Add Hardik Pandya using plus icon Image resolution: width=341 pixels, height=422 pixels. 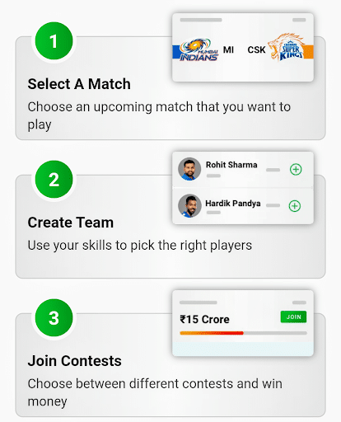295,206
